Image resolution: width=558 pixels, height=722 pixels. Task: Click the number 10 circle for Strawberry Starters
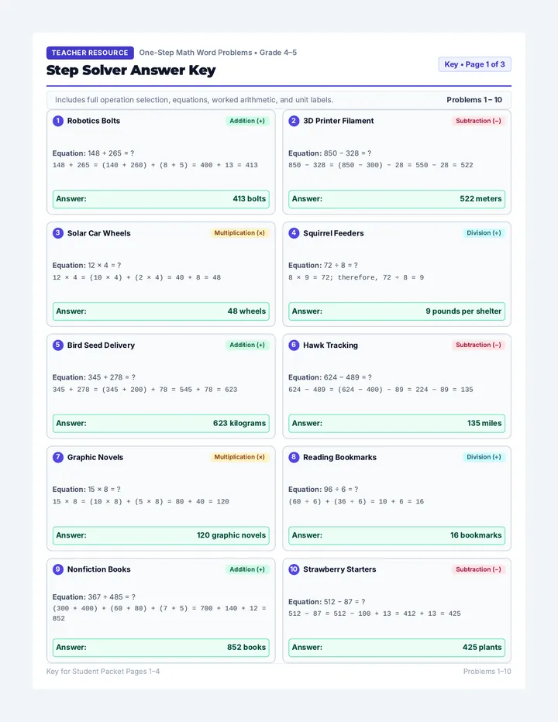click(294, 569)
